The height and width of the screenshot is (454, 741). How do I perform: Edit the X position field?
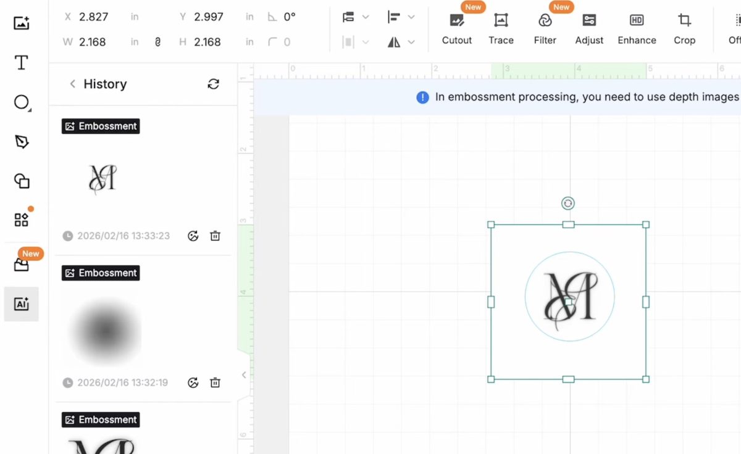(x=101, y=17)
